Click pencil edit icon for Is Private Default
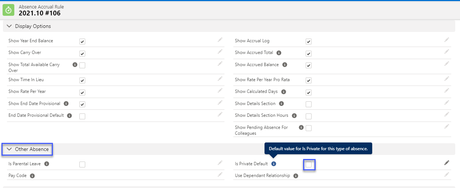 click(x=446, y=163)
